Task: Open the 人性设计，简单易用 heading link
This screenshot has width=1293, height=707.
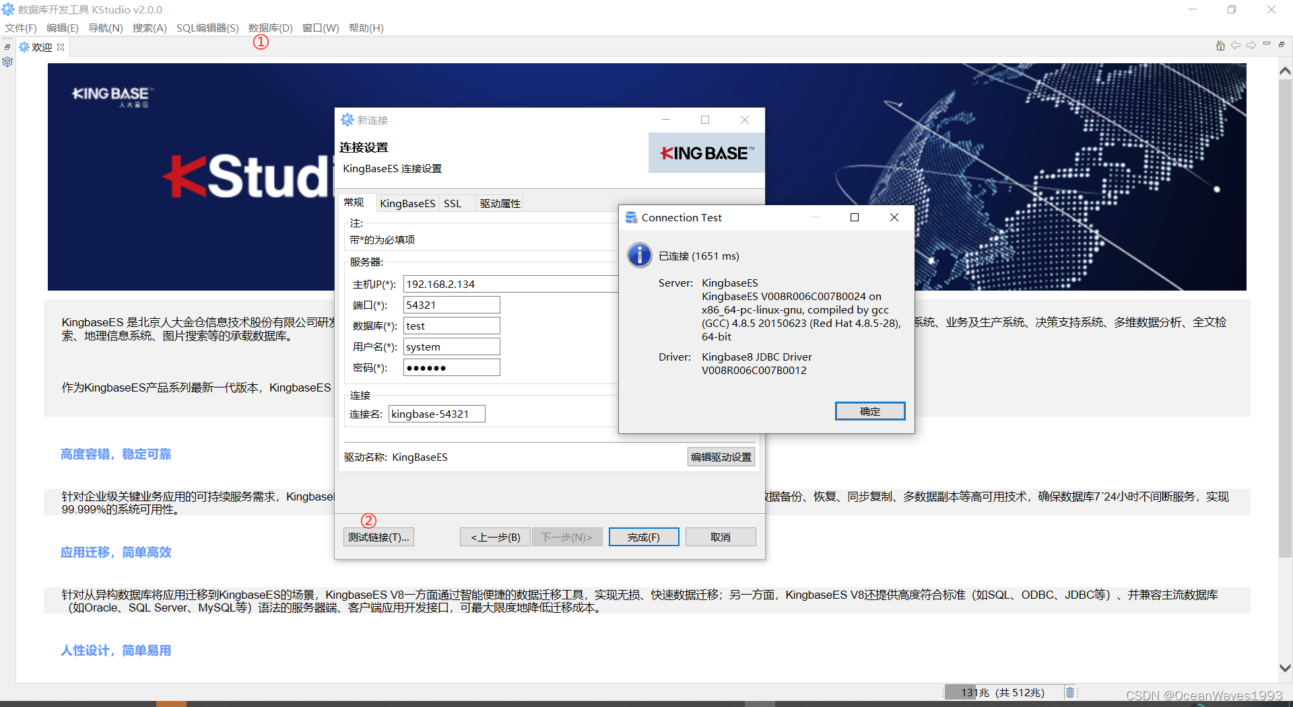Action: pos(116,650)
